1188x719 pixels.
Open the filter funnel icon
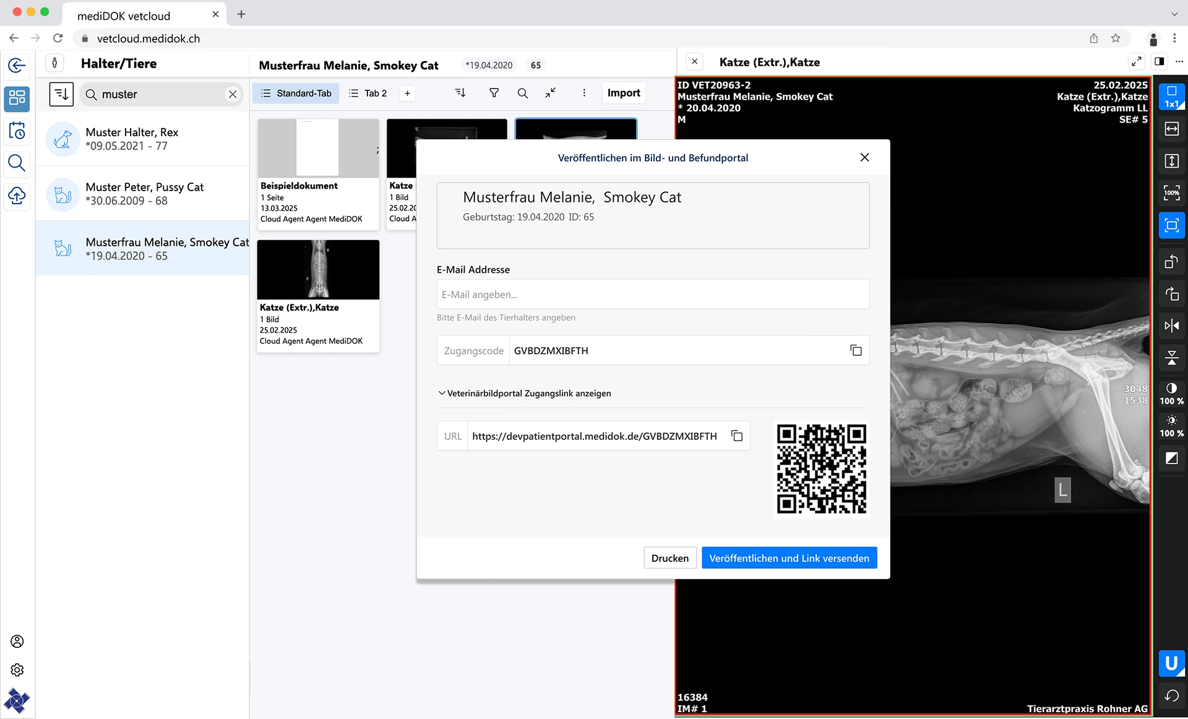pyautogui.click(x=494, y=93)
